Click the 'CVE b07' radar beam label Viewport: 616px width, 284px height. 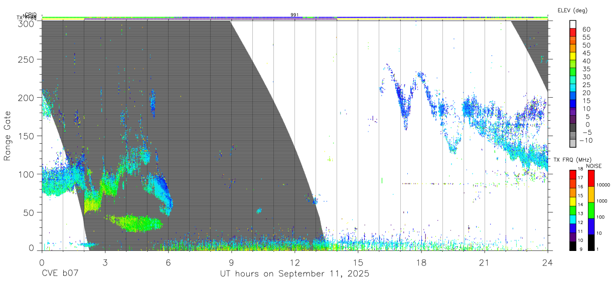pyautogui.click(x=60, y=273)
